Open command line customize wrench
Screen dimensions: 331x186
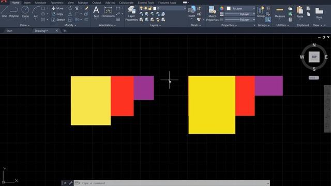tap(70, 183)
